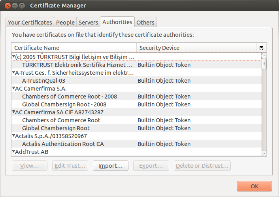Collapse the (c) 2005 TÜRKTRUST group
This screenshot has height=197, width=279.
click(13, 57)
